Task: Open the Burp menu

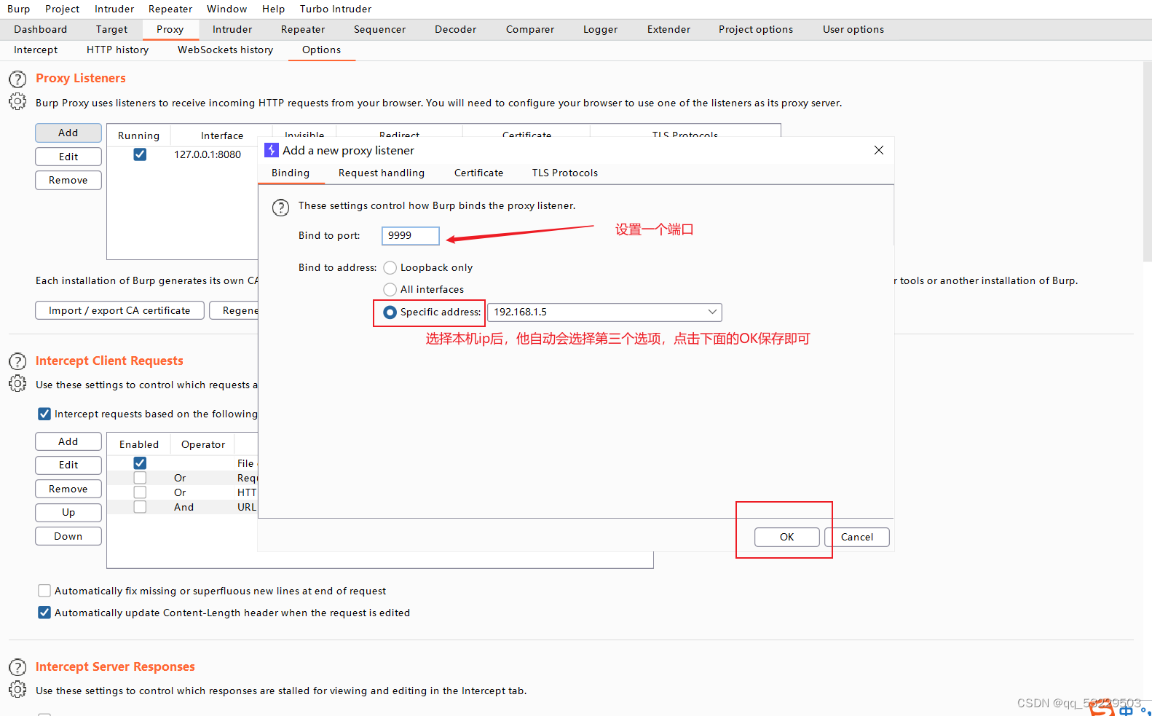Action: (19, 9)
